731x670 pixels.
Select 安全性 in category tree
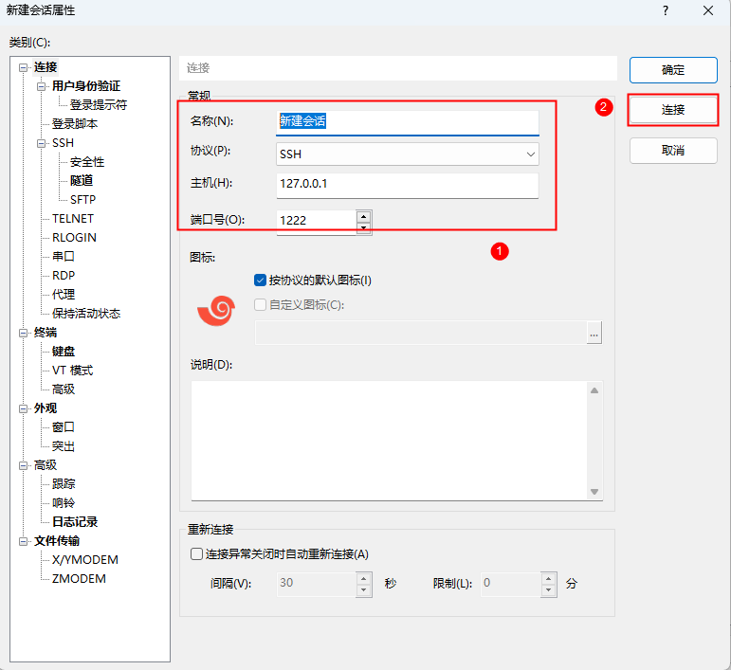pos(87,162)
